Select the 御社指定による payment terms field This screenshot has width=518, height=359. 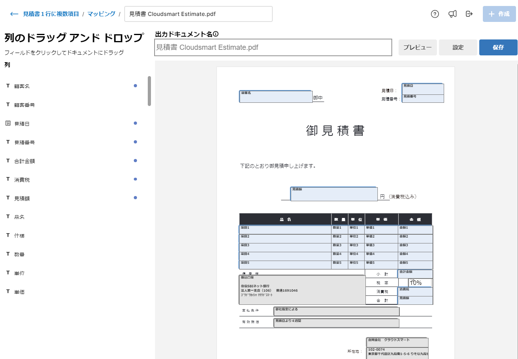(336, 312)
